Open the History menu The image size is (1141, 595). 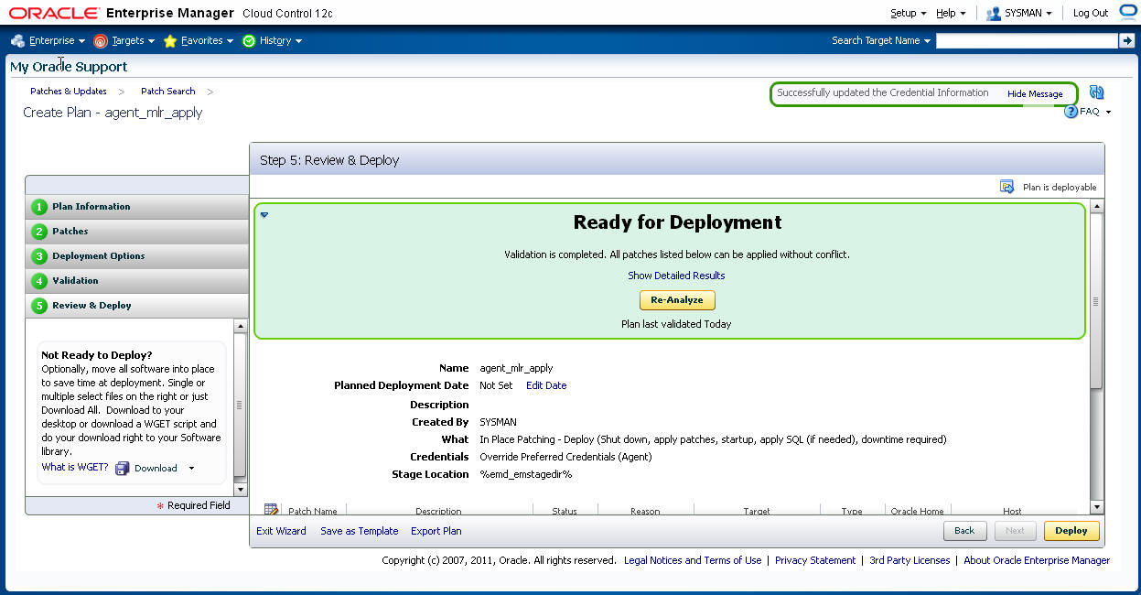(x=281, y=40)
